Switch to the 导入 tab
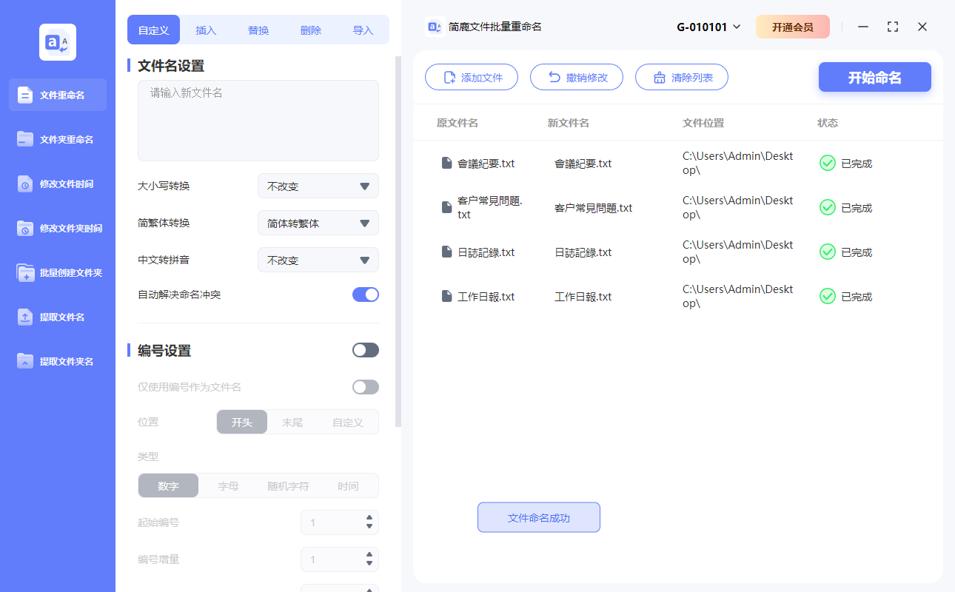The image size is (955, 592). tap(363, 30)
